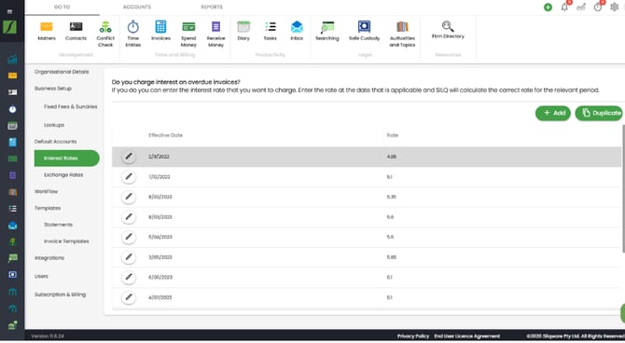Edit the 7/10/2022 rate row

point(129,177)
